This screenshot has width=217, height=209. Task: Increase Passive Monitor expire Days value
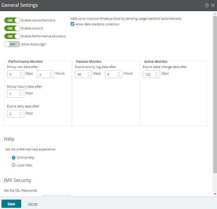click(x=88, y=73)
